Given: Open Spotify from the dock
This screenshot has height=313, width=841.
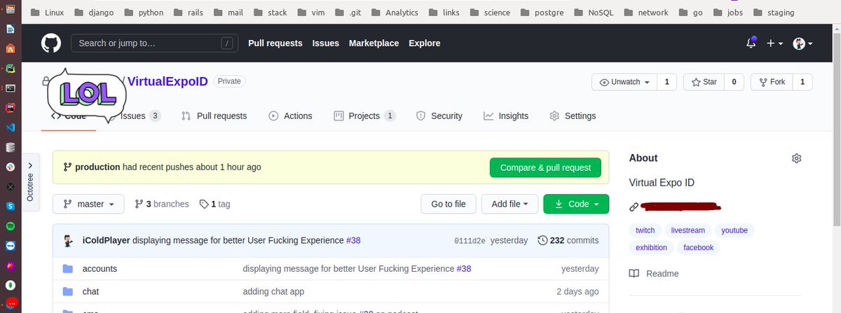Looking at the screenshot, I should coord(11,227).
